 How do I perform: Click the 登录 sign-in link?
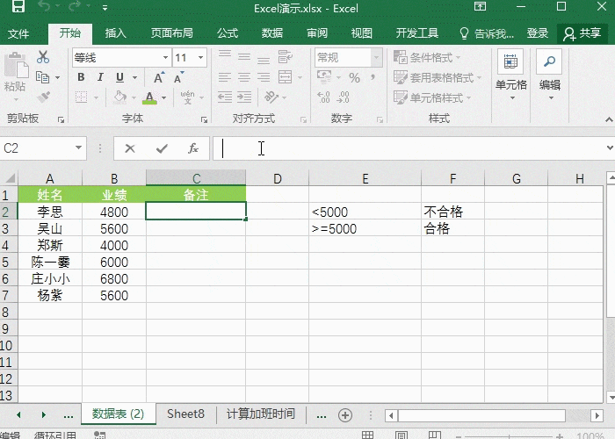point(538,33)
